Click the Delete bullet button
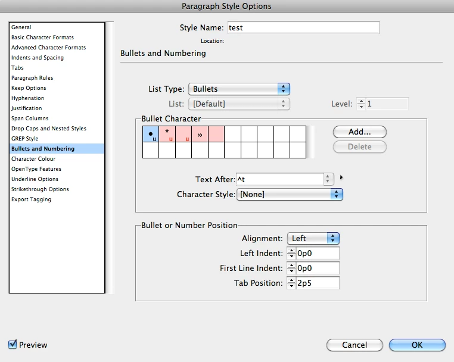 coord(360,146)
